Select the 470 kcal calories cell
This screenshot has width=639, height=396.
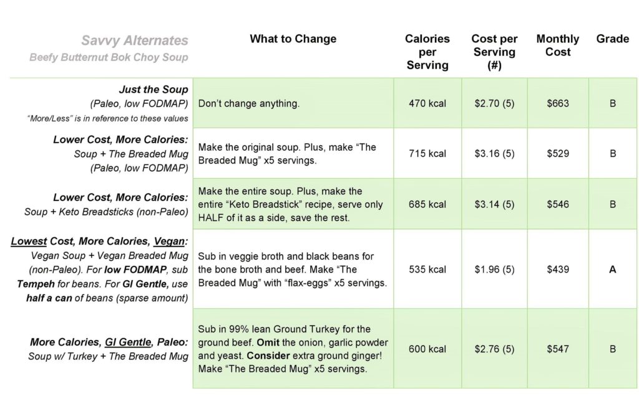(x=427, y=103)
